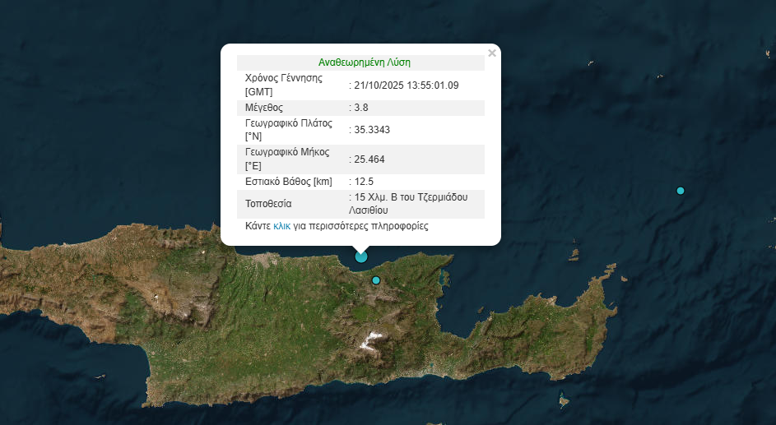Click the 'Τοποθεσία' row label
This screenshot has height=425, width=776.
point(268,204)
